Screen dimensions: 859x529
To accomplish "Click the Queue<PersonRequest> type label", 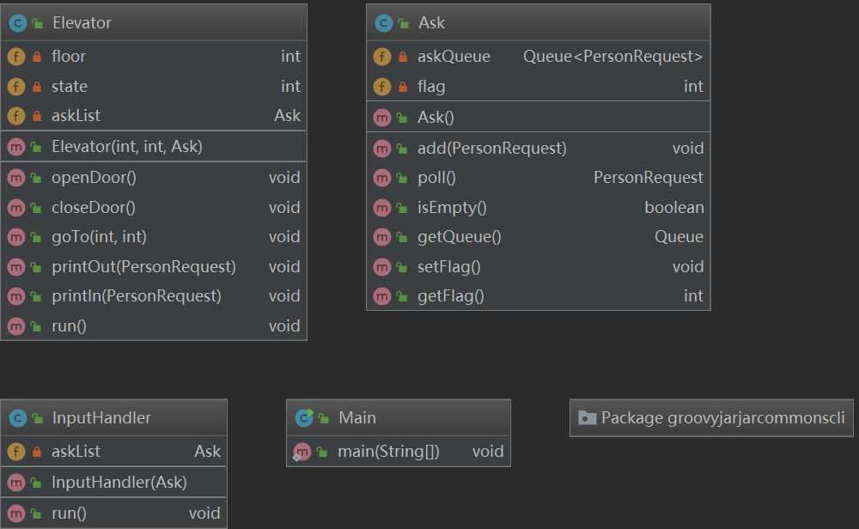I will (x=612, y=57).
